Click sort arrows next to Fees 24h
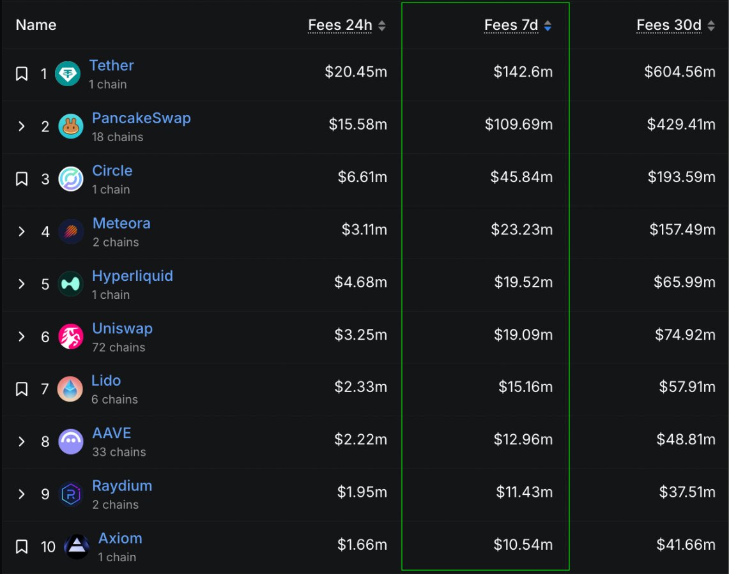The image size is (729, 574). [381, 26]
